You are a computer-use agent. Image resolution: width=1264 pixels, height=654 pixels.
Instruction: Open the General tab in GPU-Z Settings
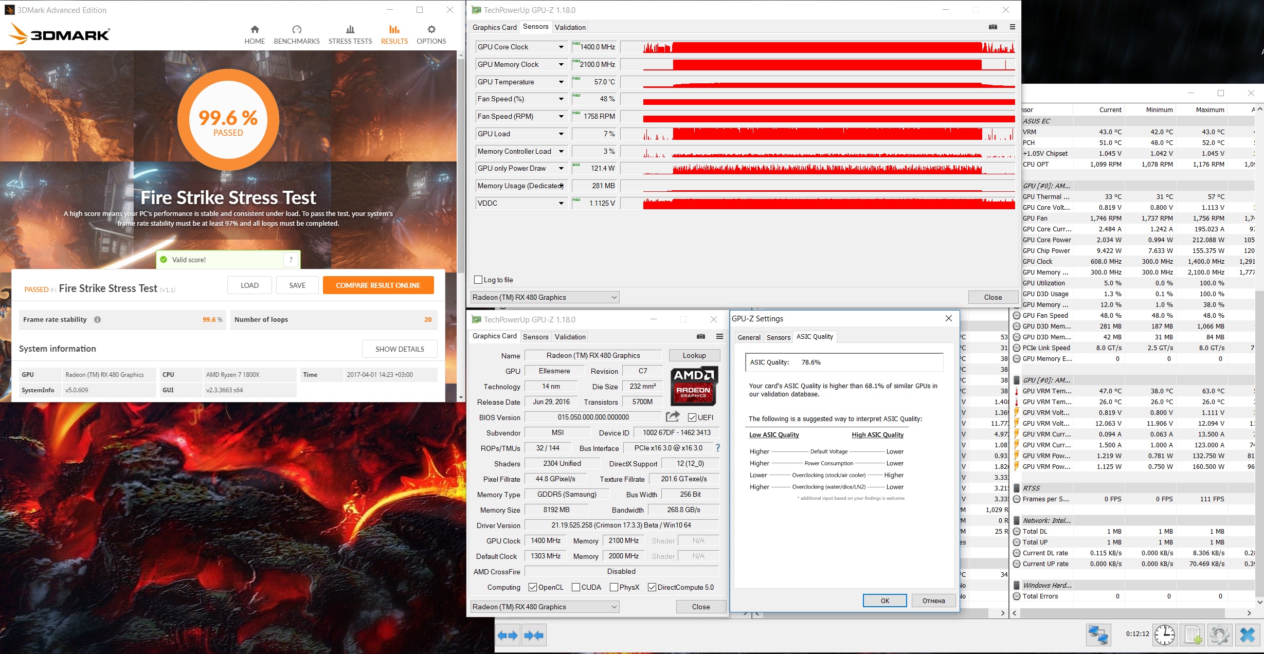(749, 337)
